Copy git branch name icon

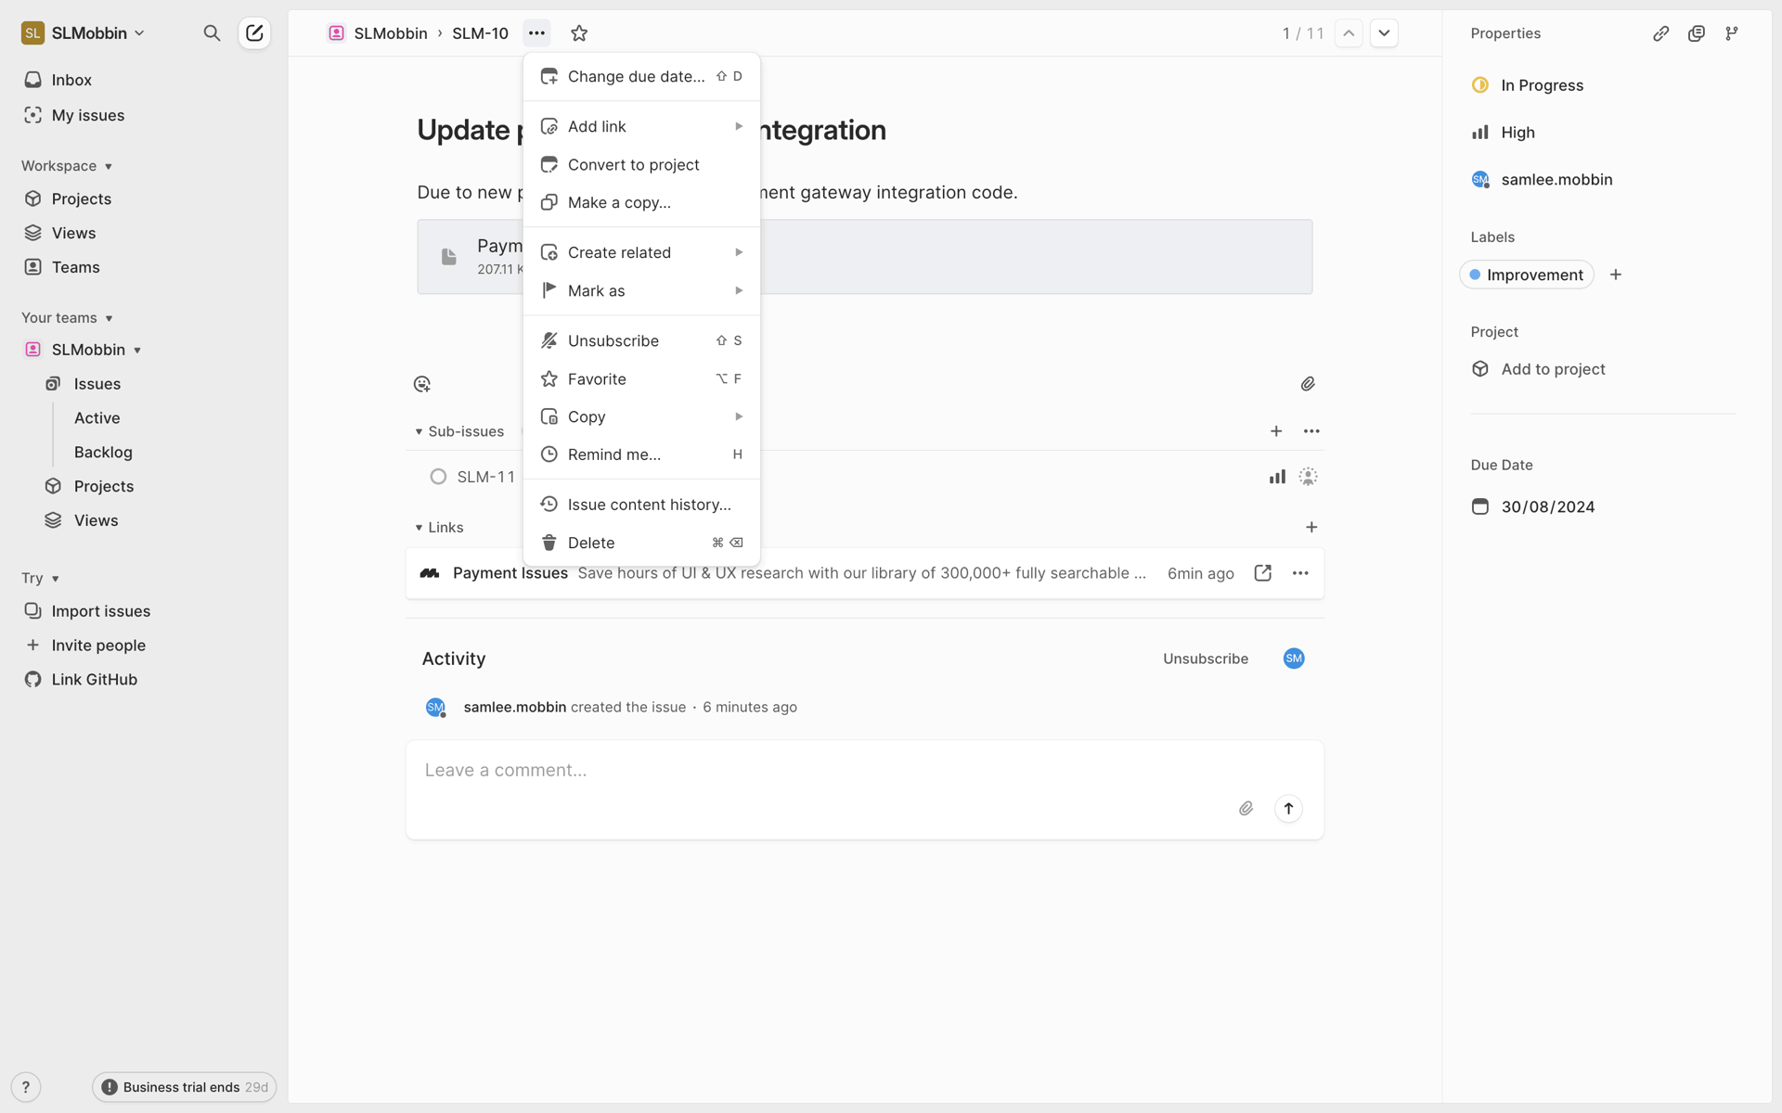tap(1732, 33)
